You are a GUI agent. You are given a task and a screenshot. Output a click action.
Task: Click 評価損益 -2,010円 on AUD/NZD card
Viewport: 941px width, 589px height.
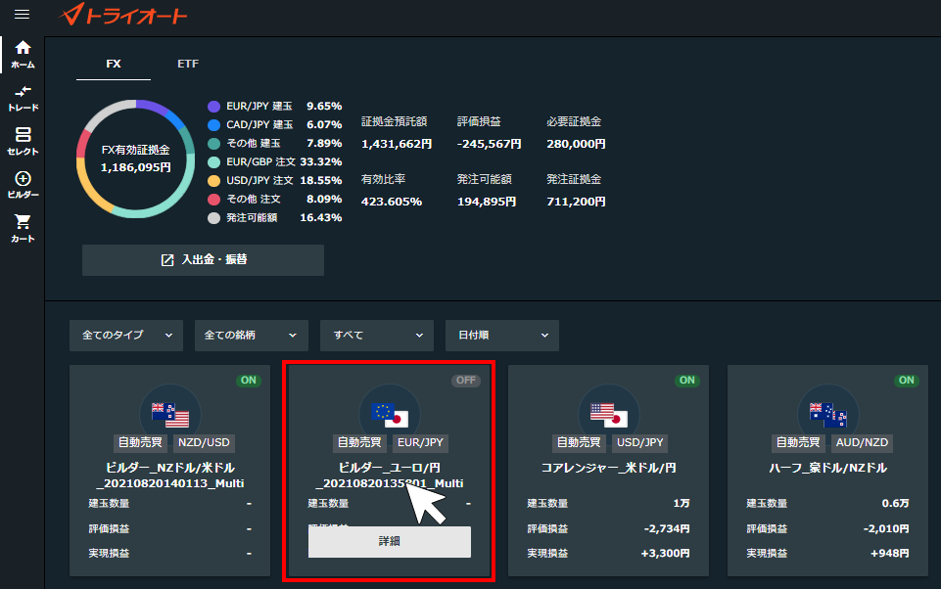[886, 528]
